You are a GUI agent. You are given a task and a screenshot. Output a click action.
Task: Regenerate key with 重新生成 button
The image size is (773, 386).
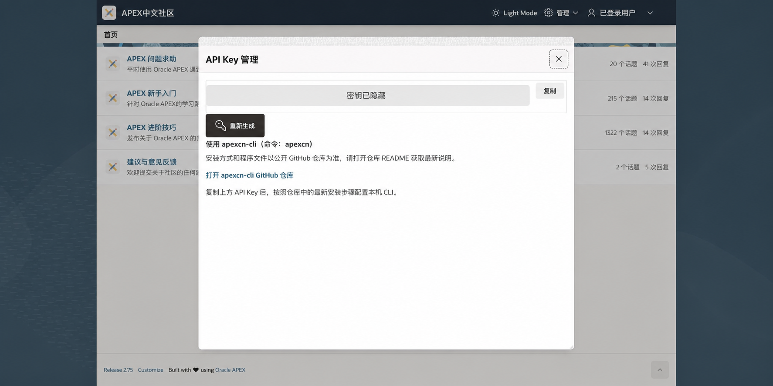click(x=235, y=126)
